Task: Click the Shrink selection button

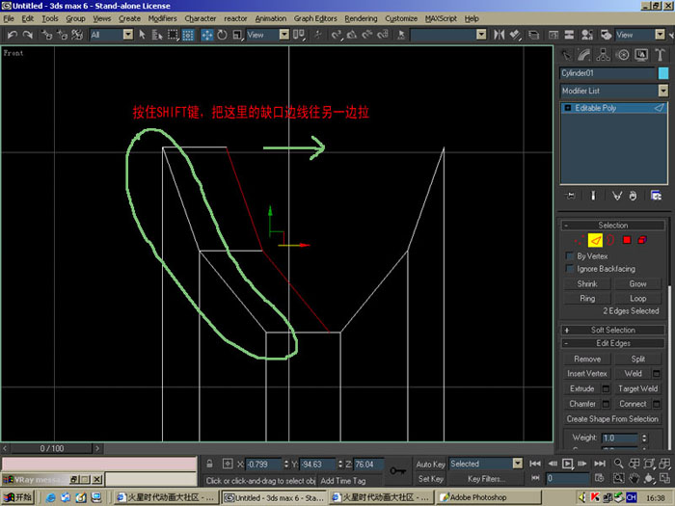Action: click(x=587, y=284)
